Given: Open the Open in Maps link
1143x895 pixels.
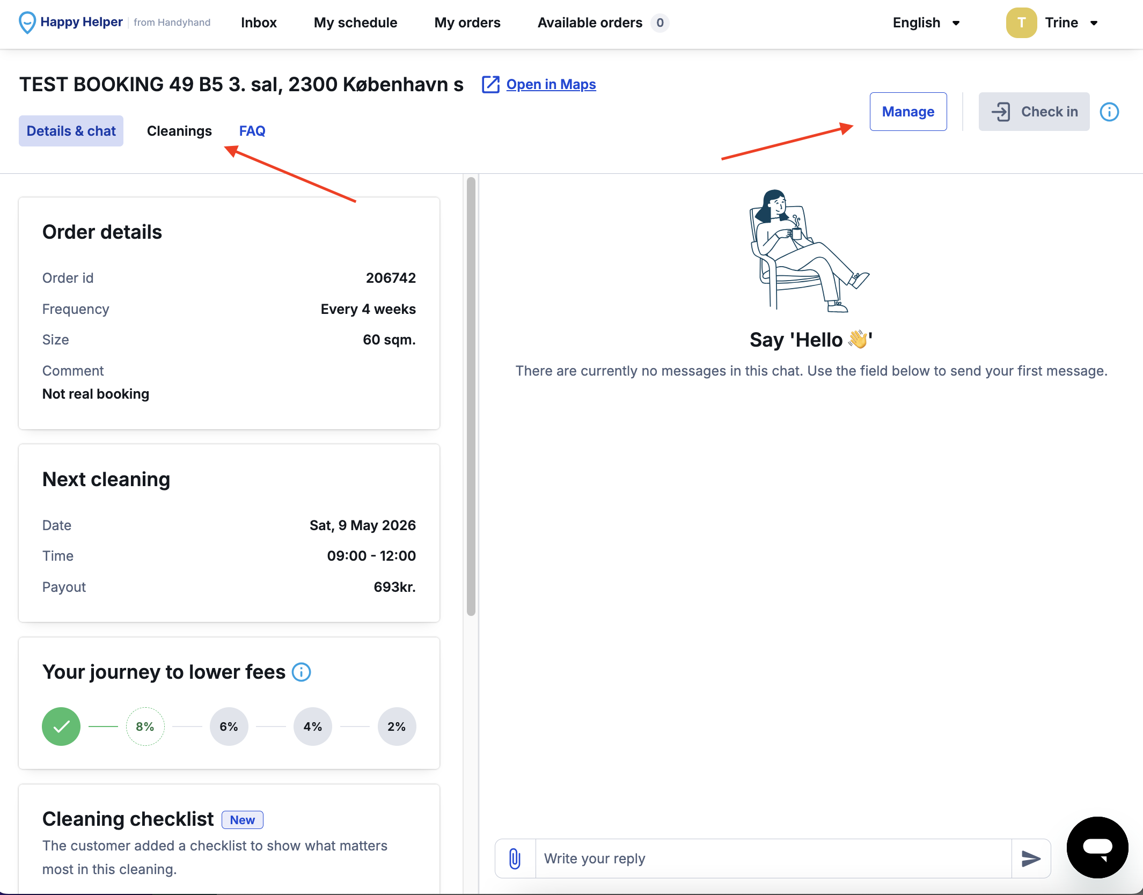Looking at the screenshot, I should pyautogui.click(x=551, y=84).
